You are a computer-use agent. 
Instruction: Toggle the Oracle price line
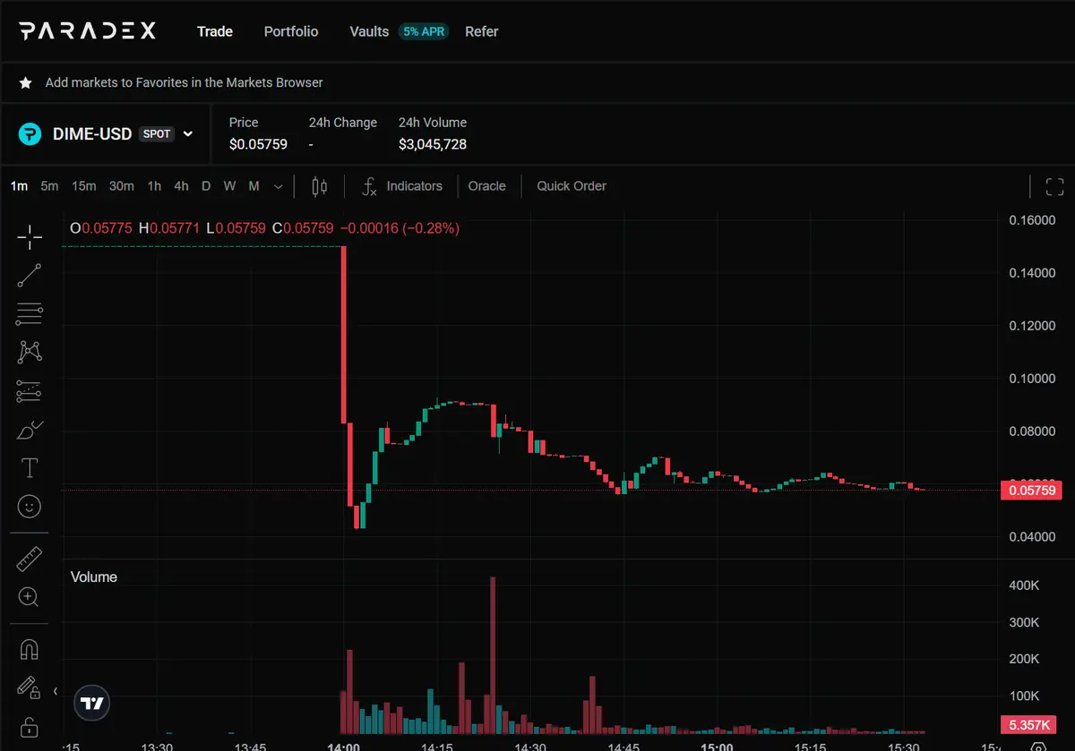coord(487,186)
